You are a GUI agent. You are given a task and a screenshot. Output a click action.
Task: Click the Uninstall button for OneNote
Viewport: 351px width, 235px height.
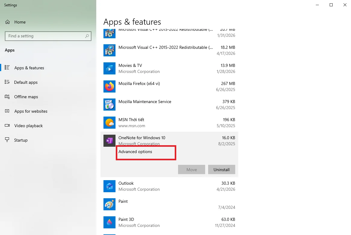(222, 170)
